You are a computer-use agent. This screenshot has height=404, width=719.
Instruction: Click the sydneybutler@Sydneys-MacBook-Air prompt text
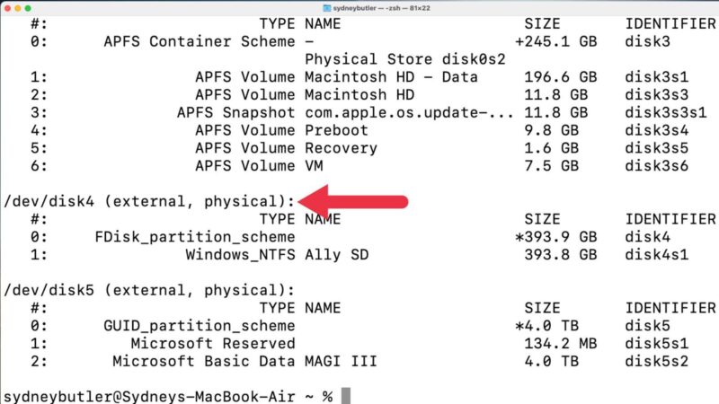point(152,396)
